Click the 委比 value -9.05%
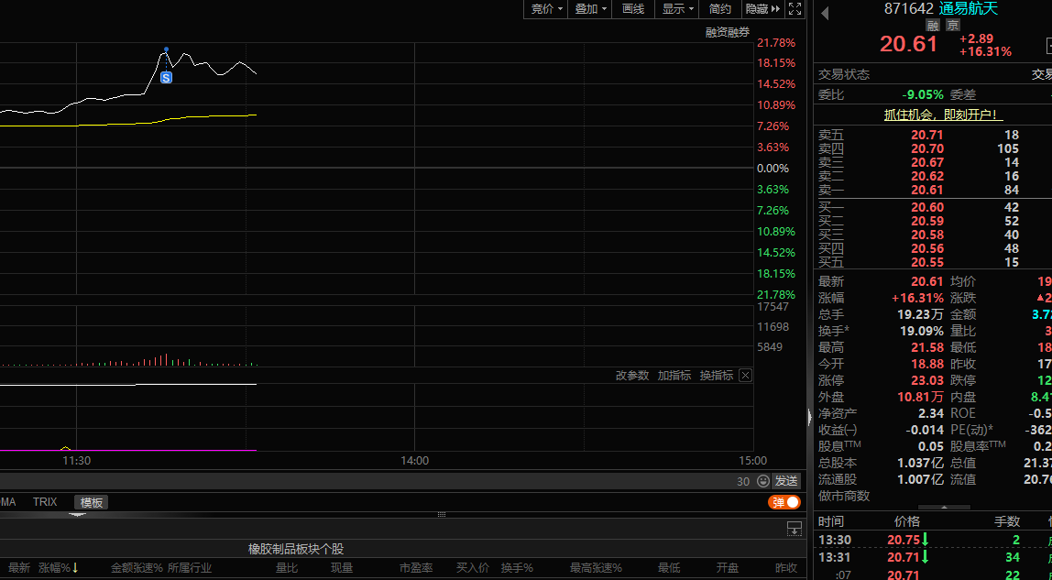The width and height of the screenshot is (1052, 580). (x=923, y=94)
